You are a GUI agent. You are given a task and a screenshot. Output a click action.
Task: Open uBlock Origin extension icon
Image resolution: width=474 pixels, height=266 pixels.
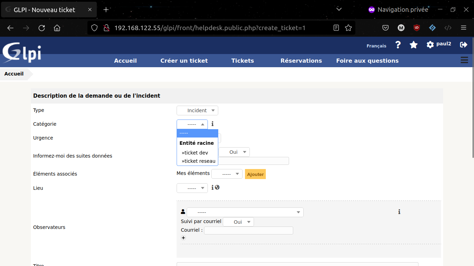tap(417, 28)
